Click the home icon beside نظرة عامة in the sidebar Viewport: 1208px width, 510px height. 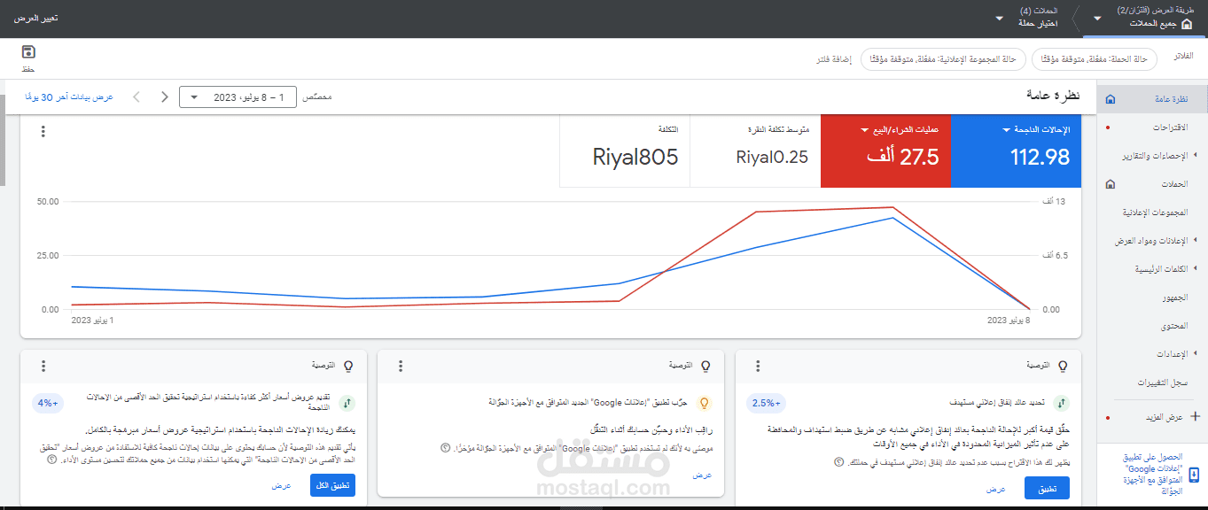[x=1111, y=100]
